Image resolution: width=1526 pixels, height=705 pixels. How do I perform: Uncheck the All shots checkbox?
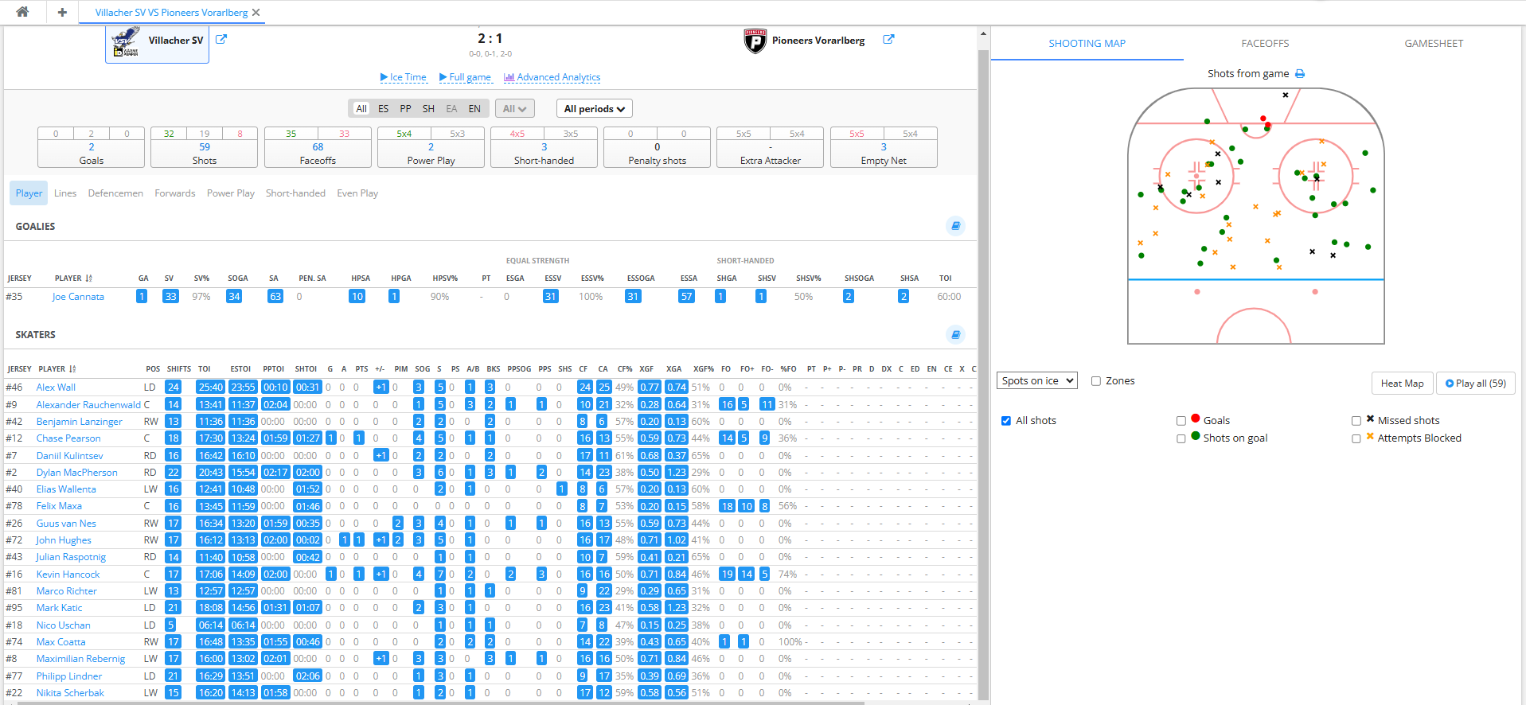[1006, 421]
